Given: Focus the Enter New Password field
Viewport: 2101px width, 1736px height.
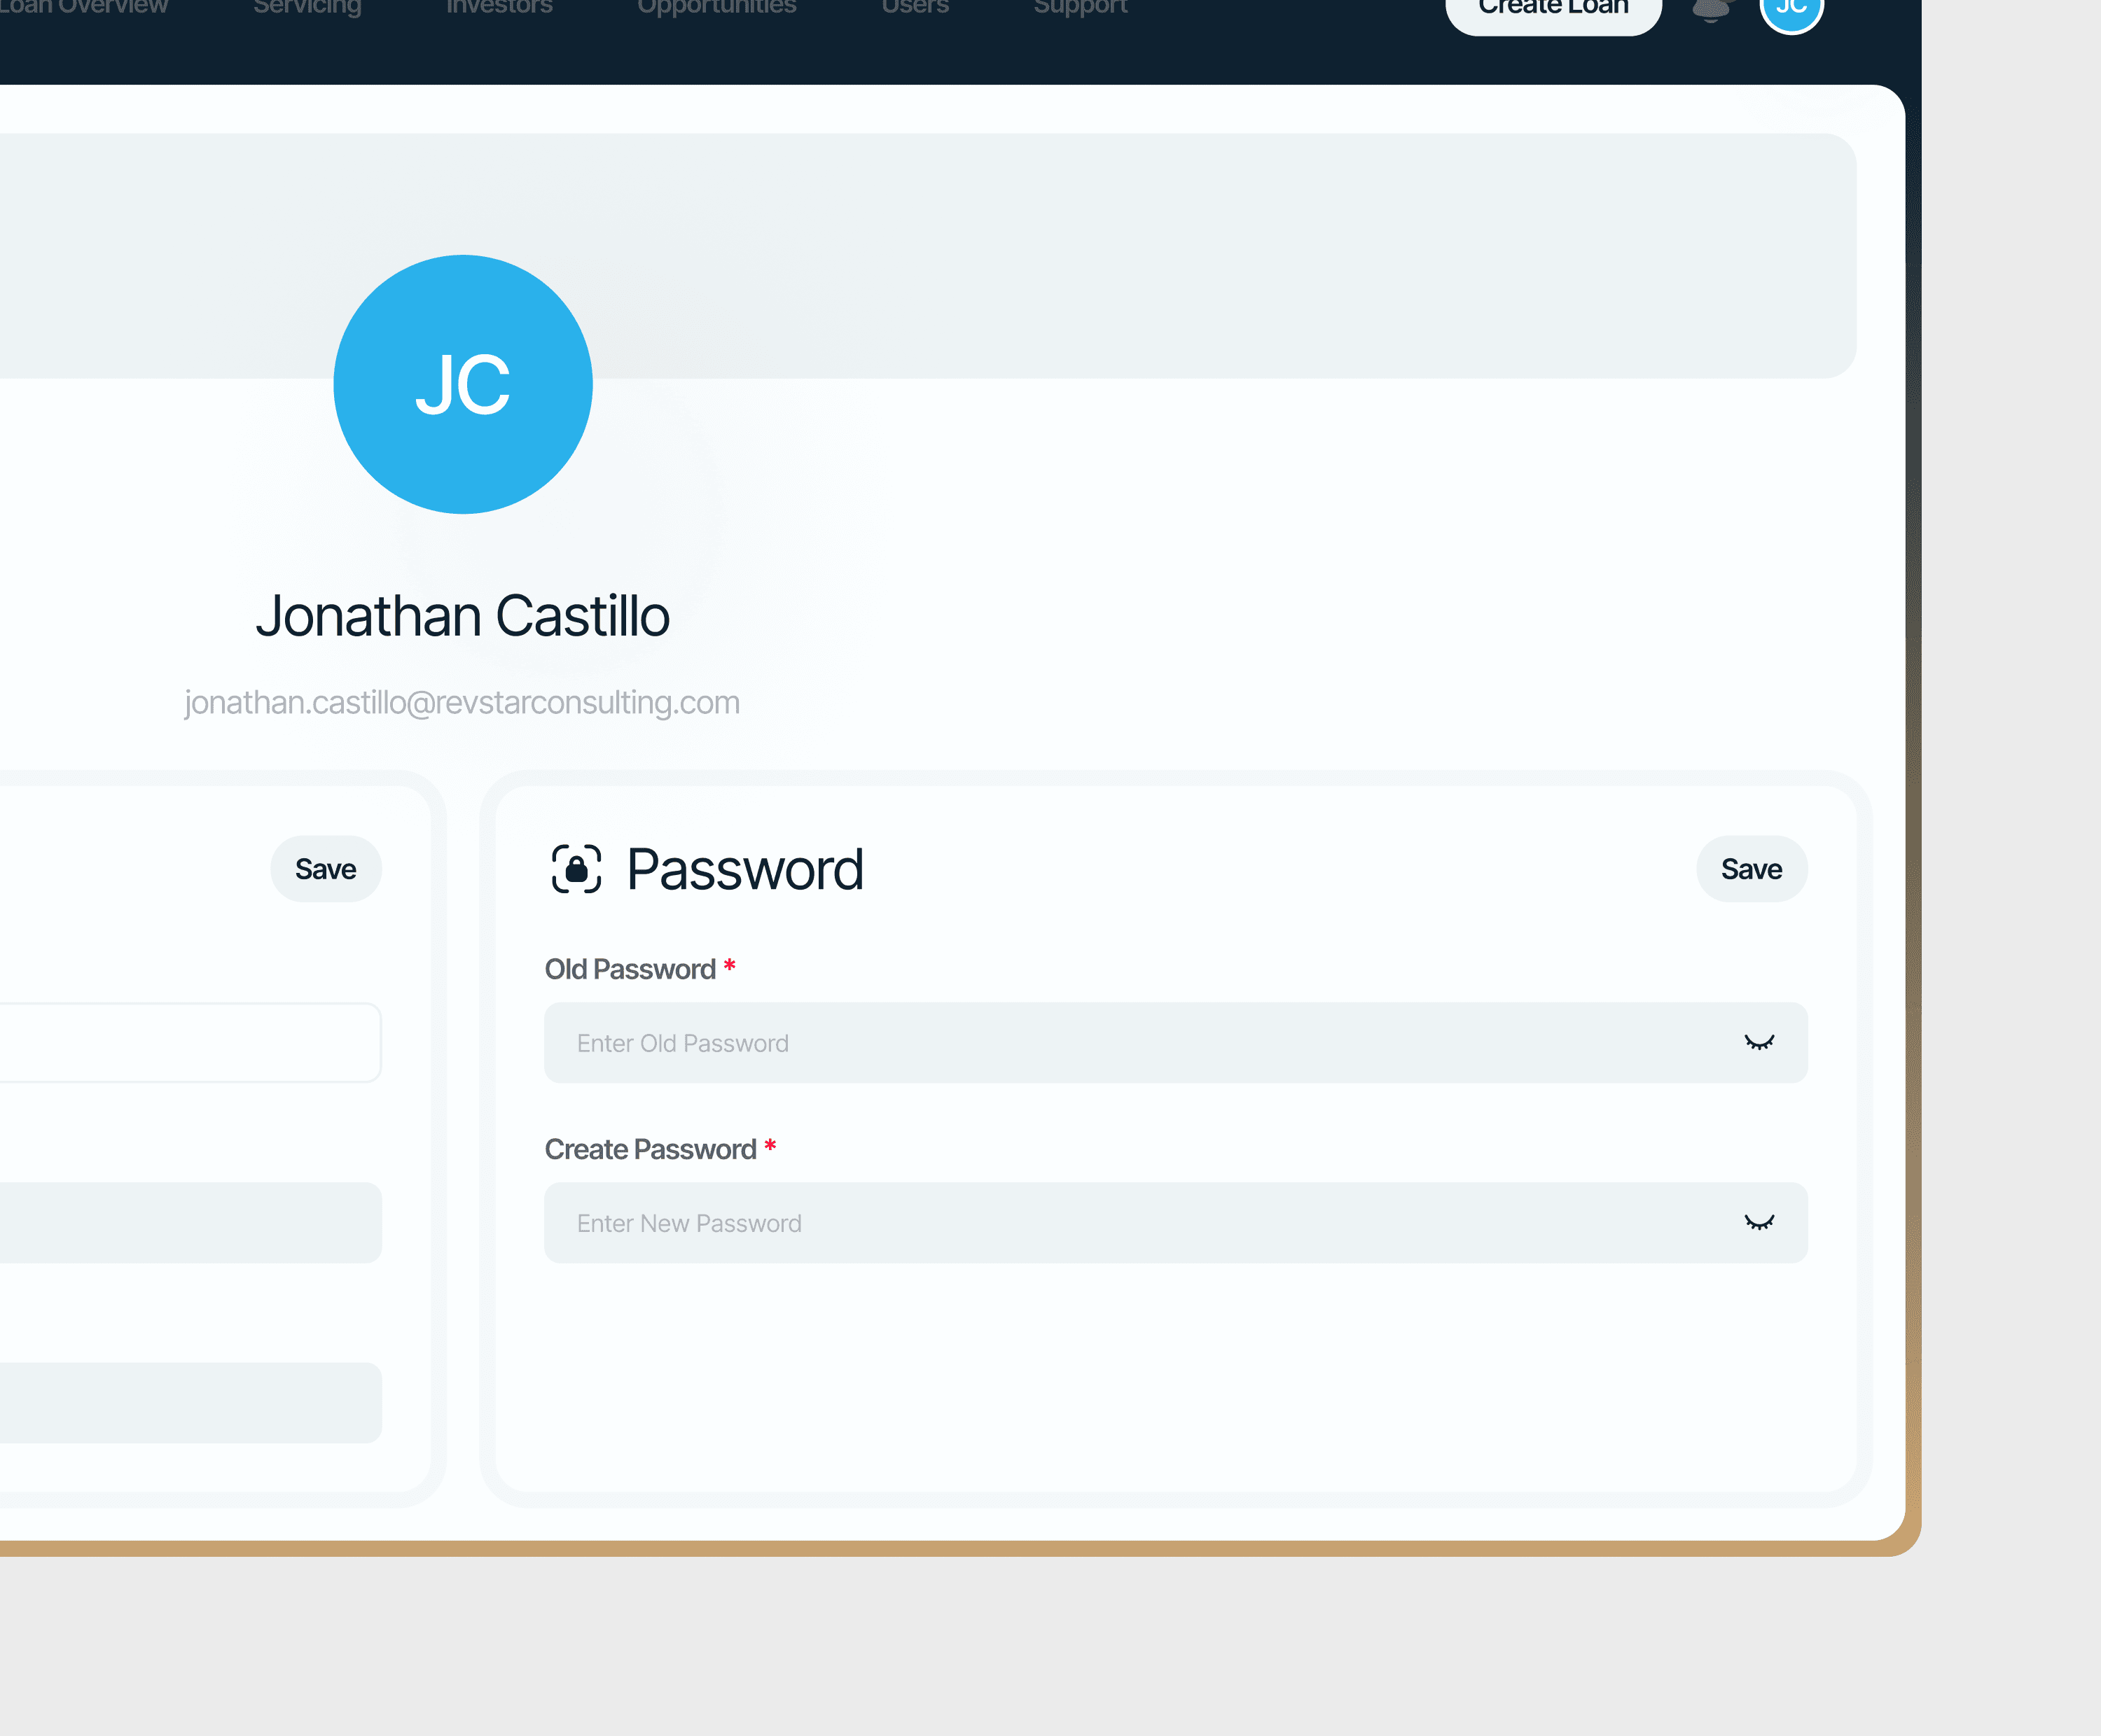Looking at the screenshot, I should point(1100,1223).
